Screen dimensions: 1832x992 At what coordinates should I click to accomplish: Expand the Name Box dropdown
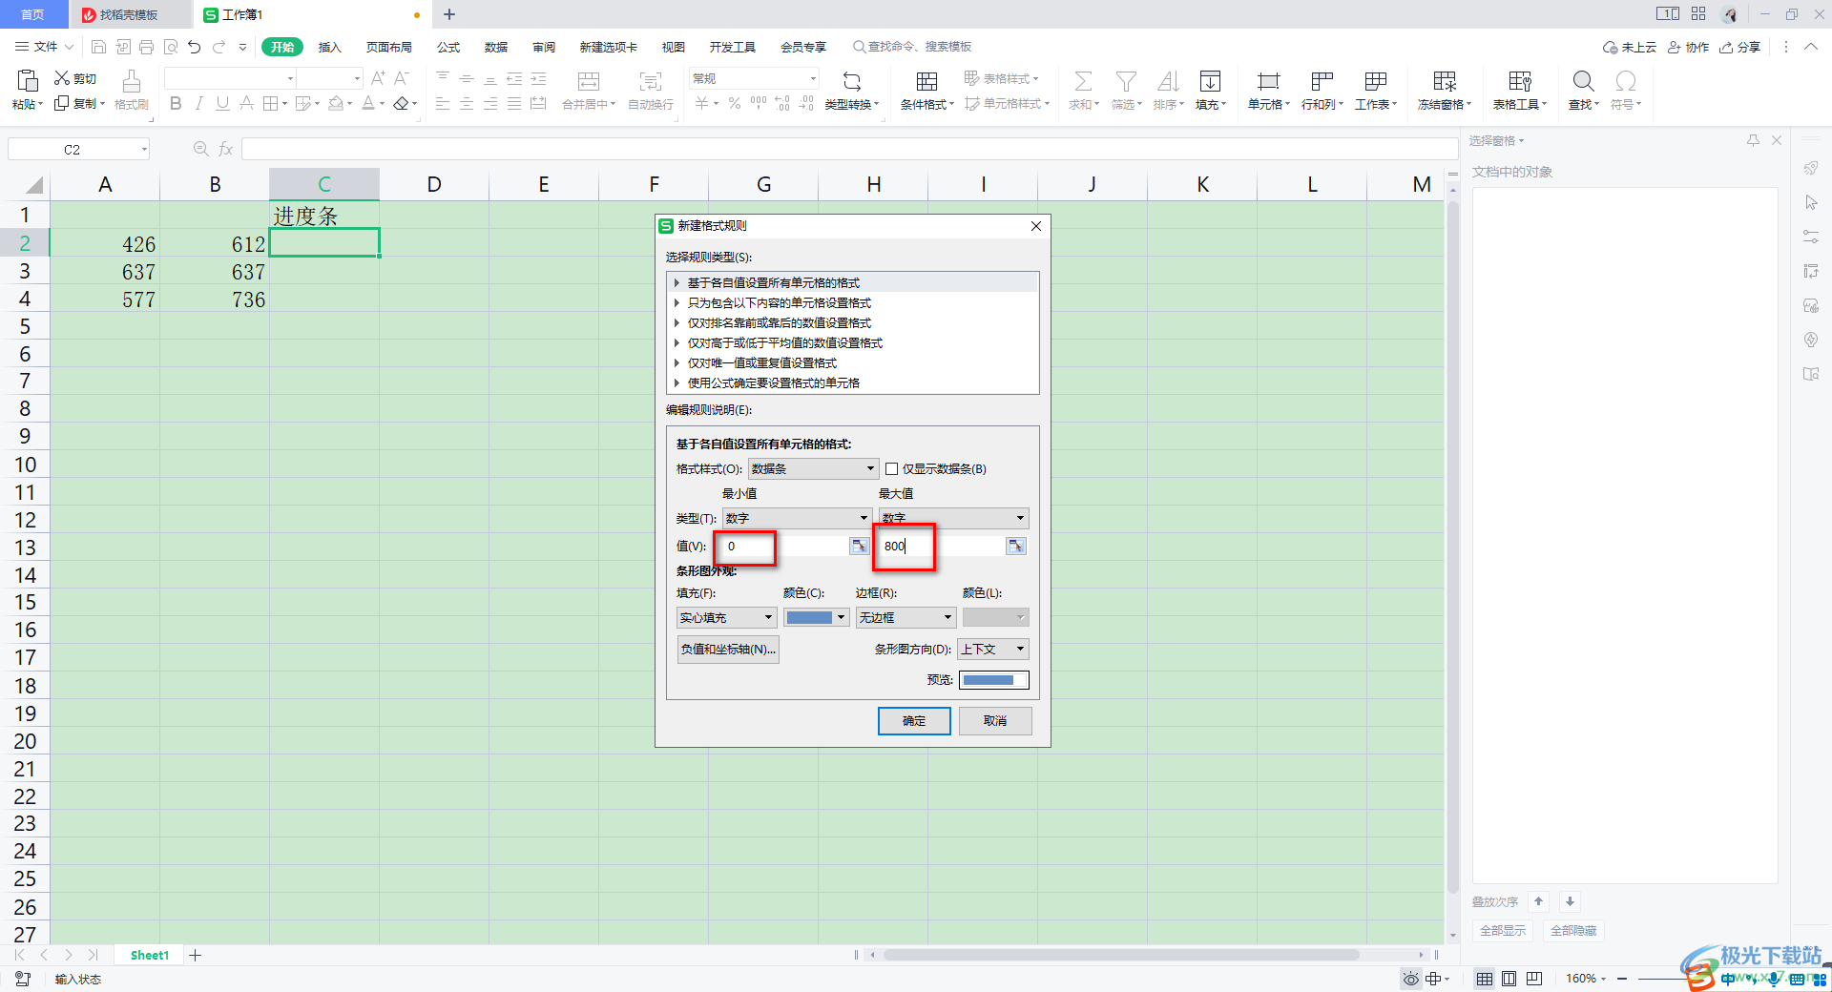pyautogui.click(x=144, y=149)
